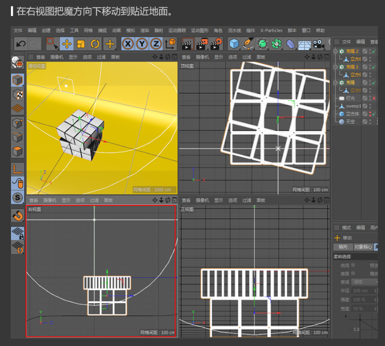Collapse the 克隆.2 tree node

tap(335, 52)
